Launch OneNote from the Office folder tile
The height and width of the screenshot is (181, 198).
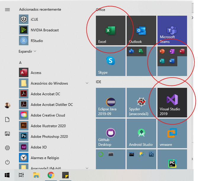pyautogui.click(x=172, y=51)
